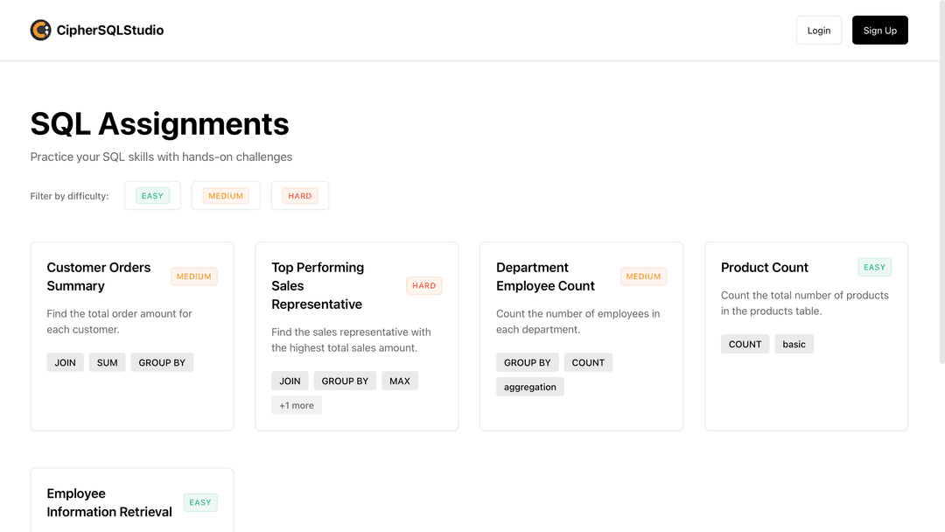Image resolution: width=945 pixels, height=532 pixels.
Task: Click the CipherSQLStudio logo icon
Action: [x=40, y=31]
